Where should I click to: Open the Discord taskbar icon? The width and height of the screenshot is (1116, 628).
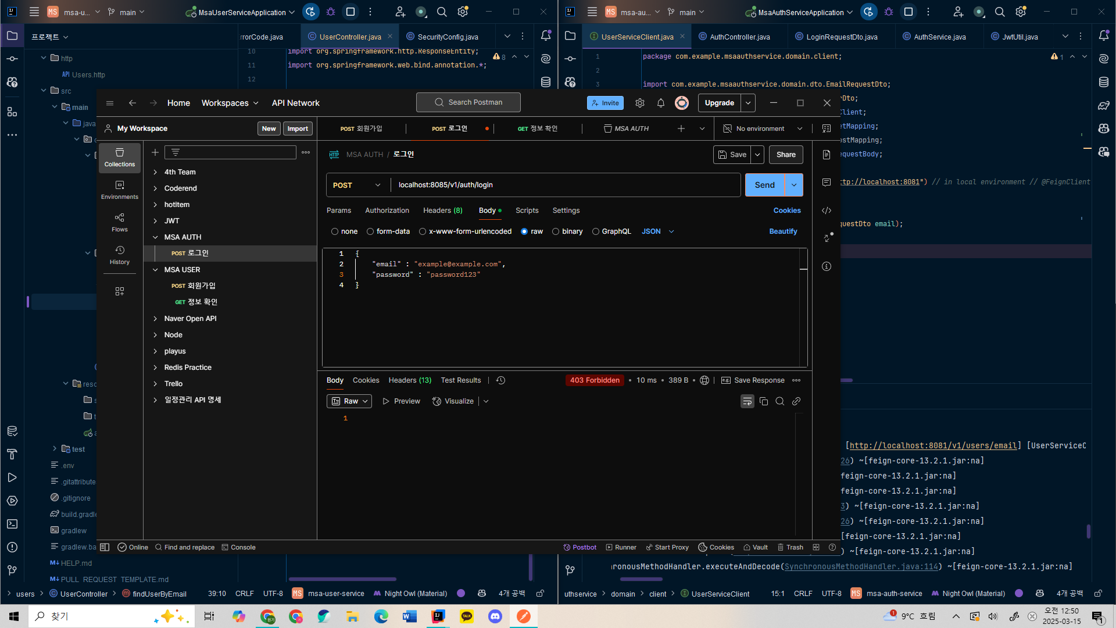pyautogui.click(x=495, y=616)
